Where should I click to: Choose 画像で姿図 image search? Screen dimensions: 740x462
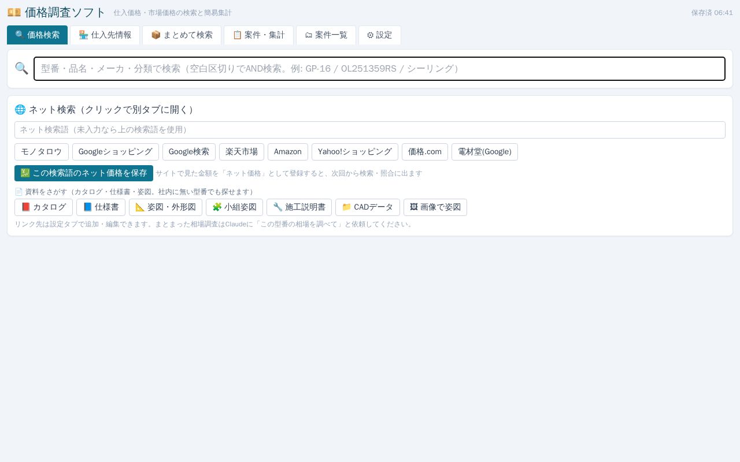[435, 207]
